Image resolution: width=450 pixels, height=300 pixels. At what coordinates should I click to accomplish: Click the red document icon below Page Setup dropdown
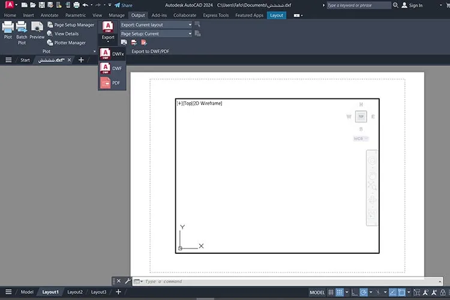tap(144, 43)
